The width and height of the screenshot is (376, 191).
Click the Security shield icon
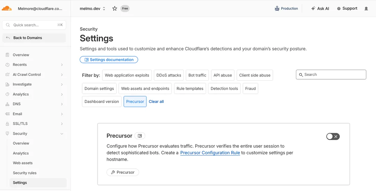click(7, 134)
